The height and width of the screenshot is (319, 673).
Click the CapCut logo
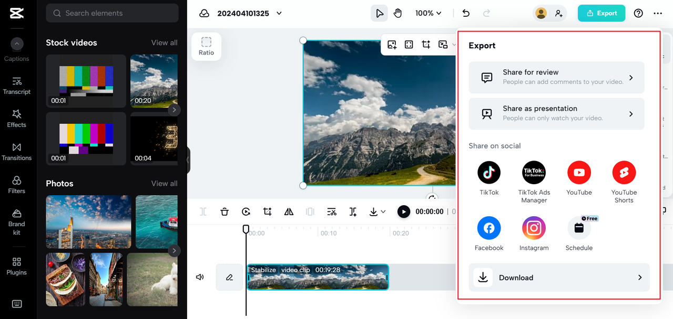pyautogui.click(x=16, y=13)
